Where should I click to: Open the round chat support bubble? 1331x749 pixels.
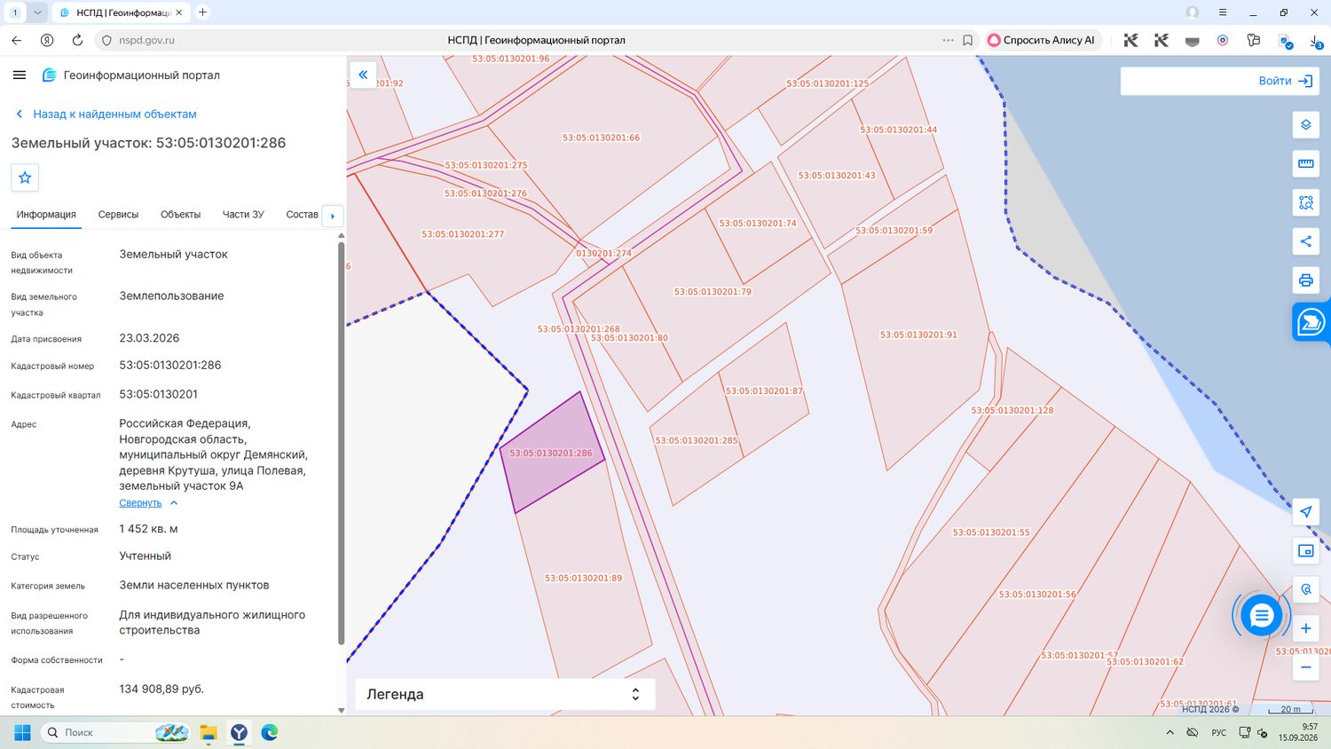point(1261,615)
